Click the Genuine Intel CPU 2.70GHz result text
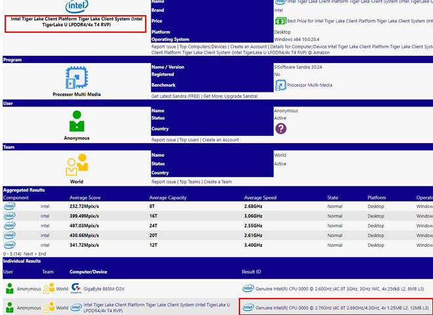The width and height of the screenshot is (433, 315). tap(342, 308)
